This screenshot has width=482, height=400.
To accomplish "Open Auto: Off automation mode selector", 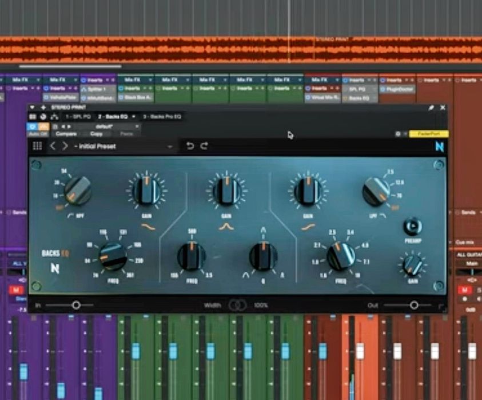I will point(38,134).
